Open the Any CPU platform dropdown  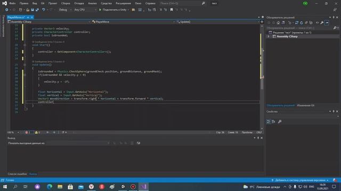85,10
